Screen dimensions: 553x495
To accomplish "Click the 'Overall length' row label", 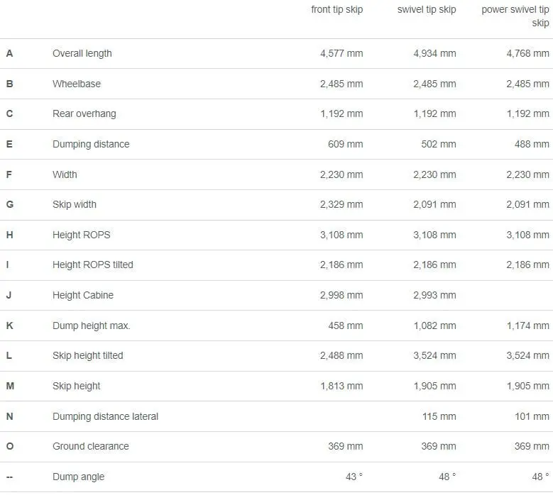I will click(82, 54).
